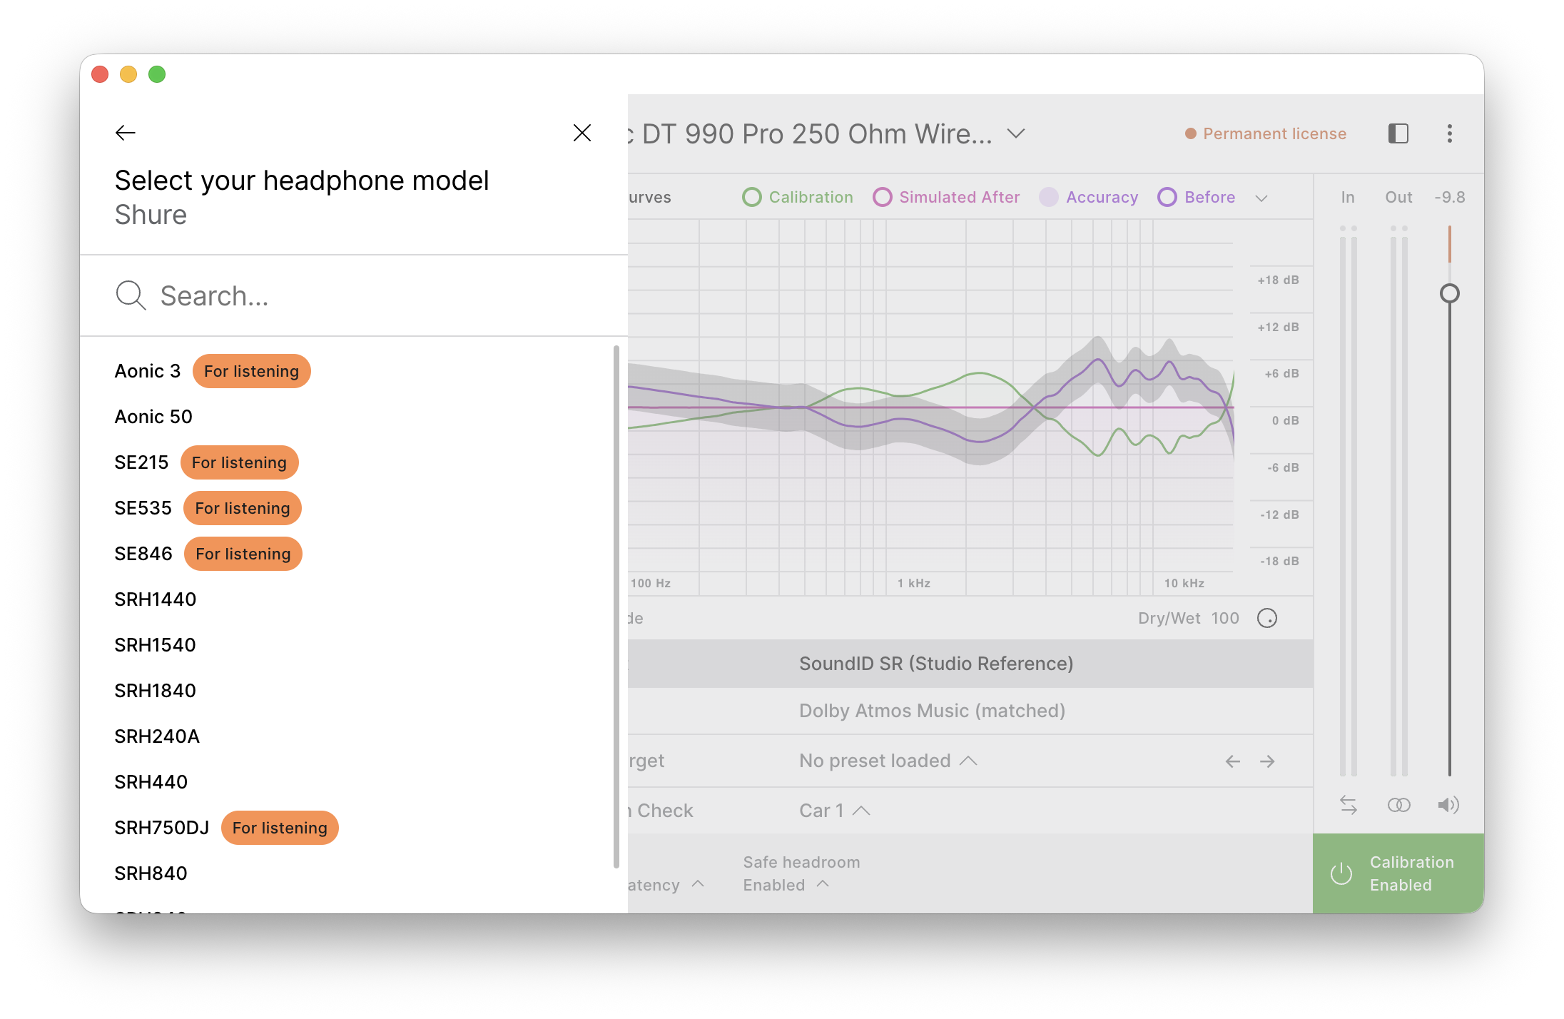Click the search magnifier icon
This screenshot has width=1564, height=1019.
click(131, 295)
